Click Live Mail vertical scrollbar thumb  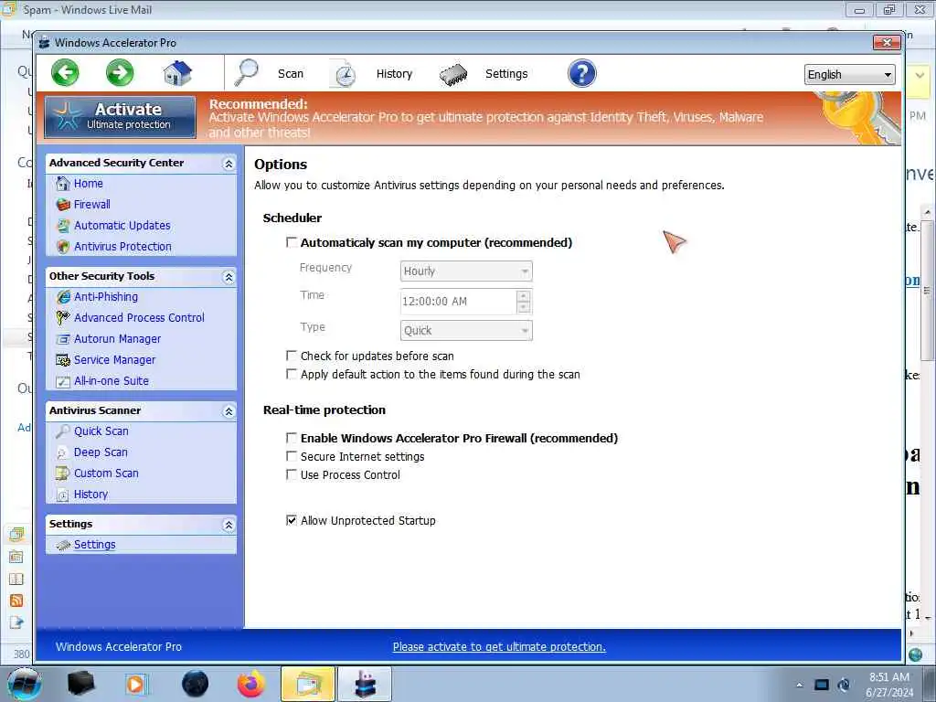click(927, 290)
